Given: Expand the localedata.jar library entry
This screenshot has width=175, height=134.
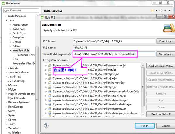Looking at the screenshot, I should (46, 104).
